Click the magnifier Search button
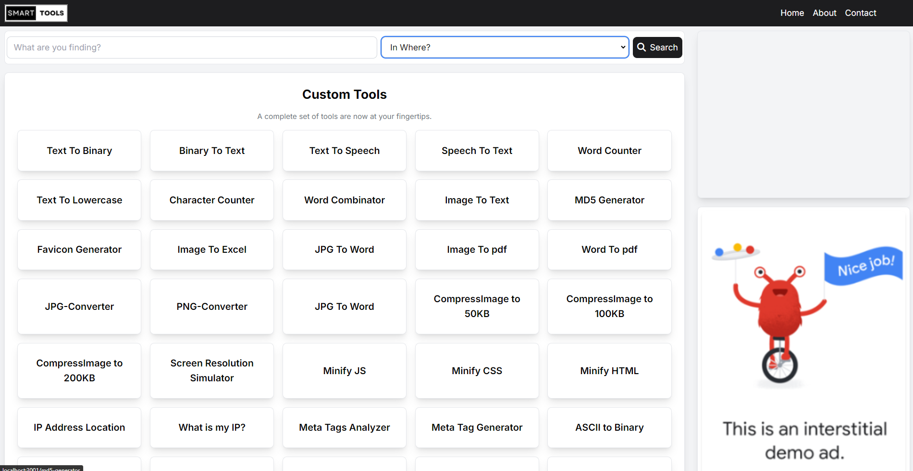 tap(657, 47)
